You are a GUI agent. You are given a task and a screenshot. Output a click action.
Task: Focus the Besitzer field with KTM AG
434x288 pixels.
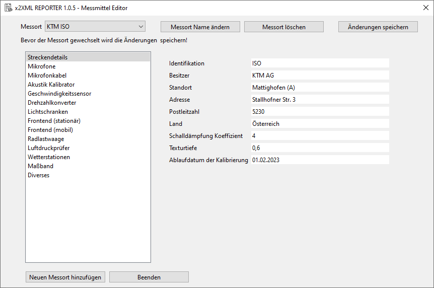[320, 76]
